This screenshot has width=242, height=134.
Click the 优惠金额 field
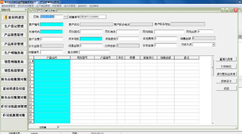pos(91,46)
